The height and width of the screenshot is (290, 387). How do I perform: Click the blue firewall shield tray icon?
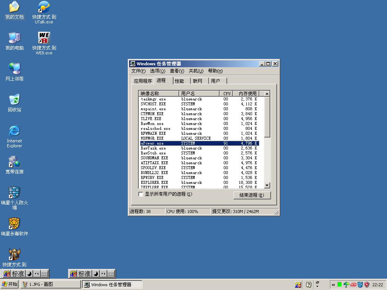[x=360, y=285]
